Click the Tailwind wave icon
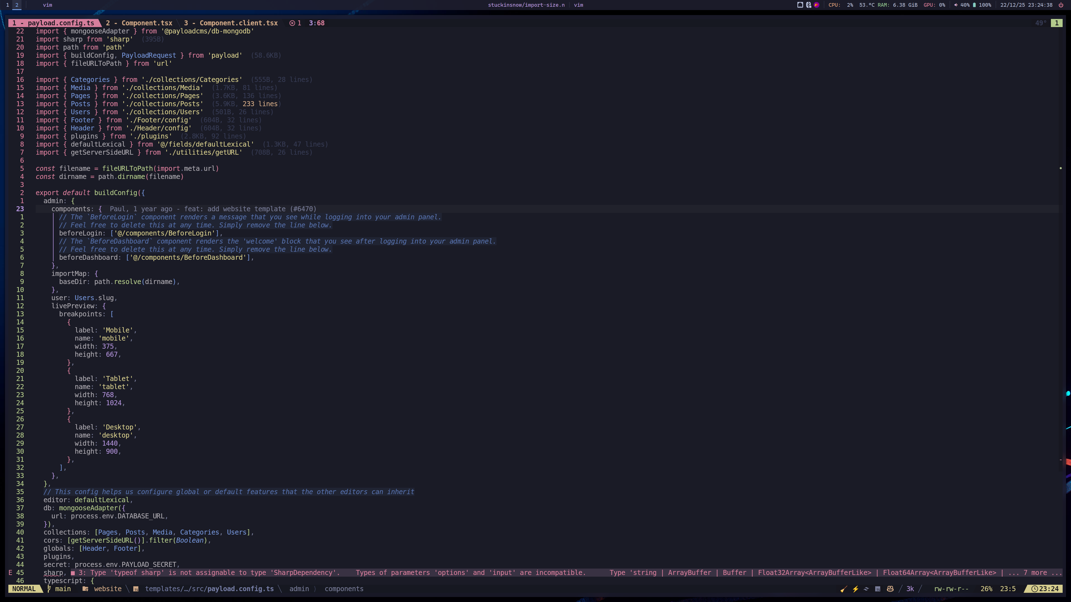 (866, 589)
